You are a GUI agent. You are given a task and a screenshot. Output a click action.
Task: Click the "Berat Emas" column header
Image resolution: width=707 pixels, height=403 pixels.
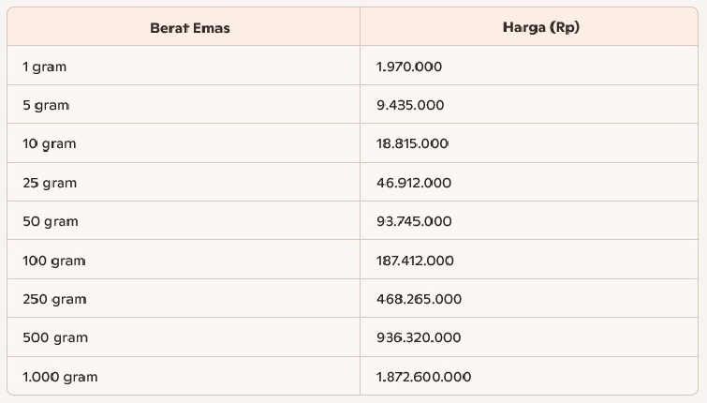pyautogui.click(x=190, y=28)
